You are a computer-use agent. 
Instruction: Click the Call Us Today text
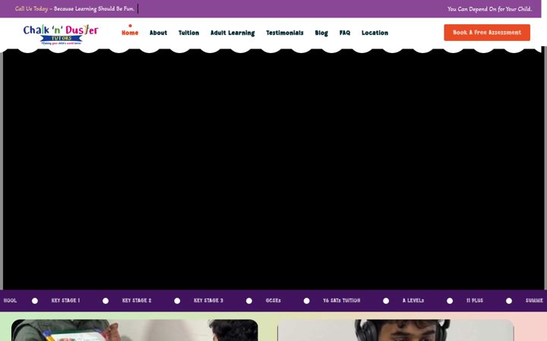31,8
